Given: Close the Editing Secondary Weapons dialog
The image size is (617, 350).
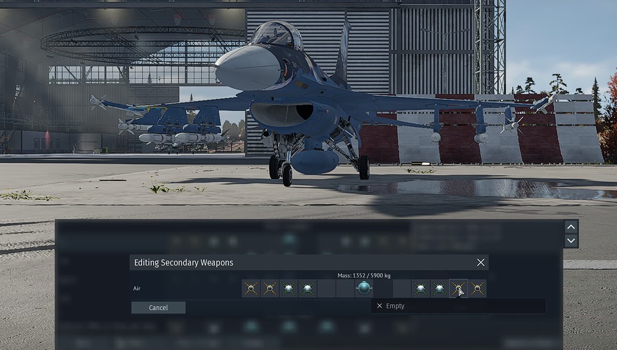Looking at the screenshot, I should point(481,262).
